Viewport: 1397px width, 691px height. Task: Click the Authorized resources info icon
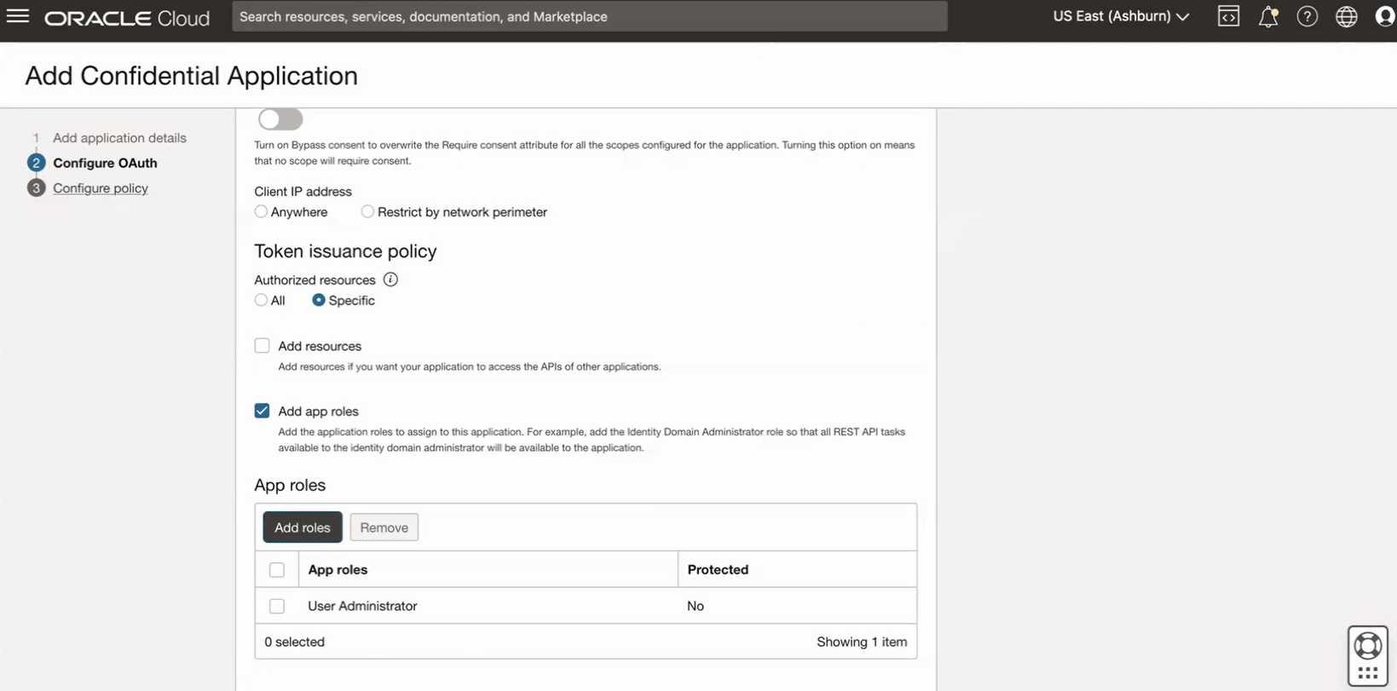click(390, 279)
